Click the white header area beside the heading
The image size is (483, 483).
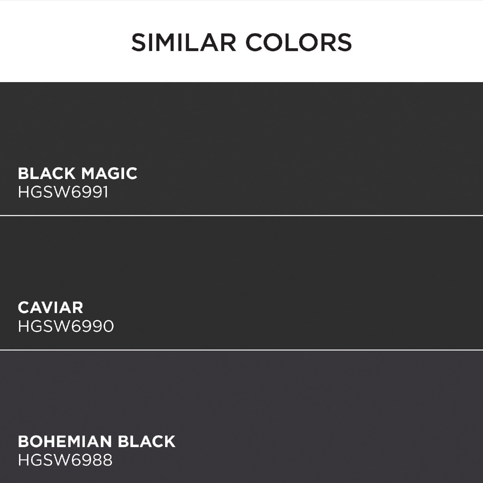point(417,42)
